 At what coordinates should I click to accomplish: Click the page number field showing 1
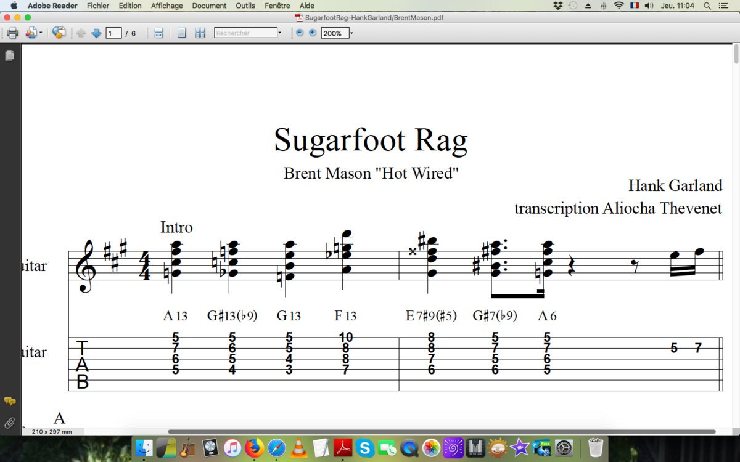click(112, 33)
